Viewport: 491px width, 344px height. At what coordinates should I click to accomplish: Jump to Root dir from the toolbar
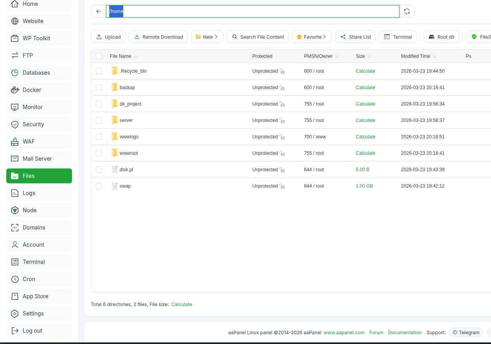coord(441,37)
